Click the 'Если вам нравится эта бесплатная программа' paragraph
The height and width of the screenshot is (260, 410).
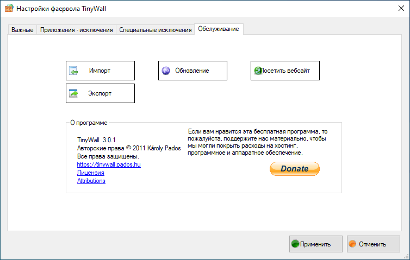point(258,142)
